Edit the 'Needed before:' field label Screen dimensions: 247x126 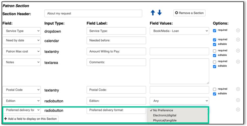[116, 40]
